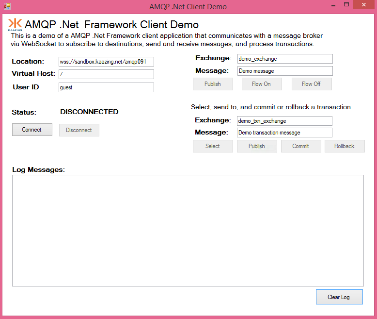Commit the transaction

pyautogui.click(x=301, y=146)
